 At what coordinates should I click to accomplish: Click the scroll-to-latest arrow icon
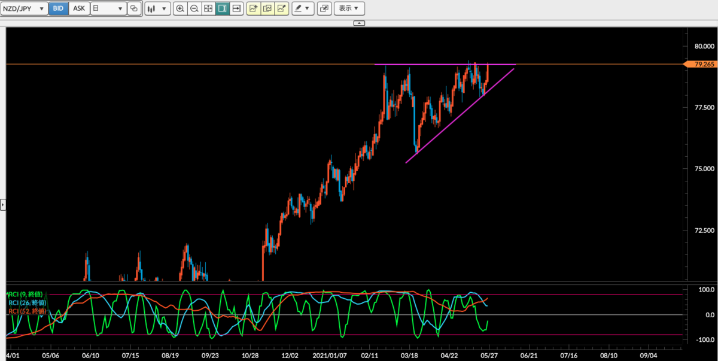pos(236,8)
